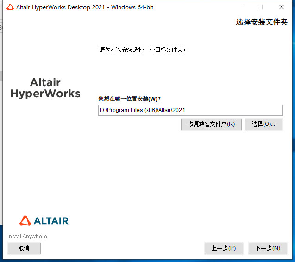This screenshot has width=295, height=262.
Task: Click the InstallAnywhere text
Action: [x=27, y=237]
